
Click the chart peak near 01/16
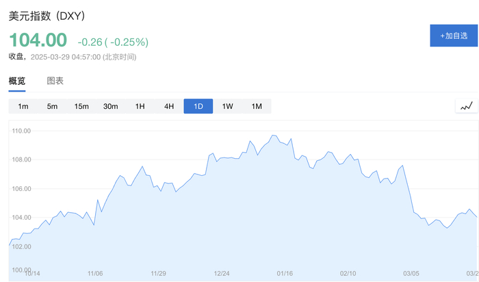274,135
